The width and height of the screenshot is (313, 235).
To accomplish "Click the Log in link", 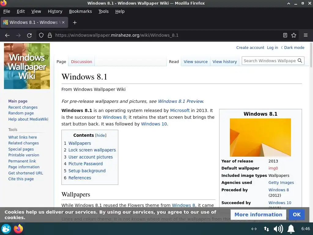I will (x=272, y=47).
